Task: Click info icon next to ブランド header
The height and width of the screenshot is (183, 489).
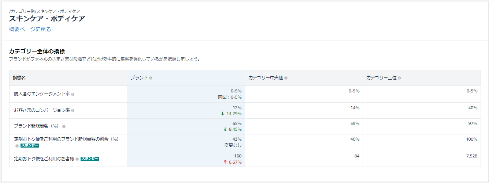Action: tap(151, 78)
